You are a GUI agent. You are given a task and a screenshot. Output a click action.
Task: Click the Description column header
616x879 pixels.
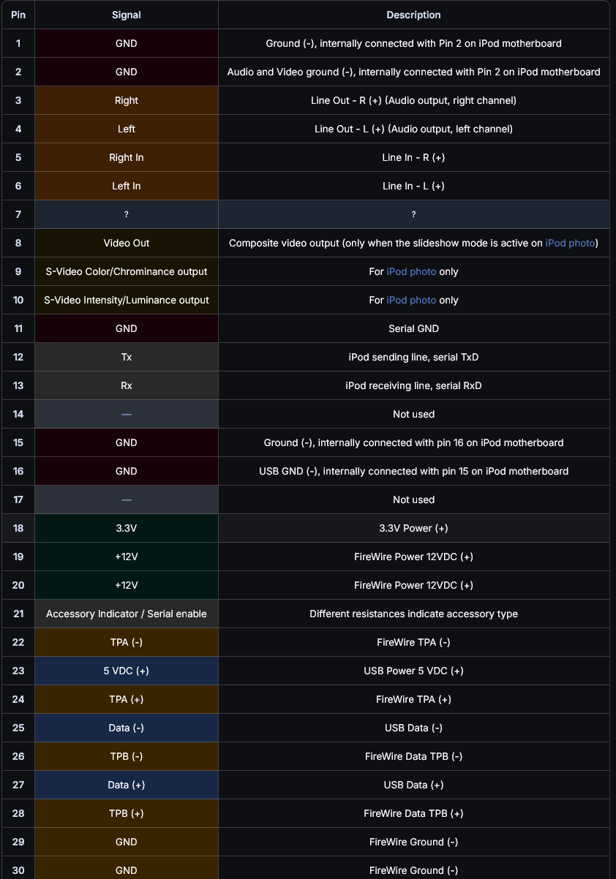pos(413,15)
